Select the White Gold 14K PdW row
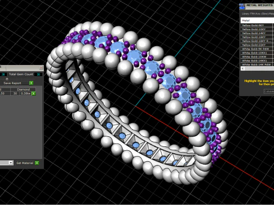This screenshot has width=274, height=205. 256,64
